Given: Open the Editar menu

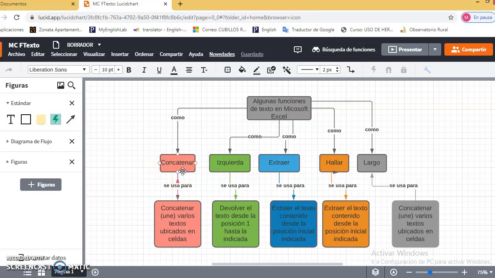Looking at the screenshot, I should tap(38, 54).
